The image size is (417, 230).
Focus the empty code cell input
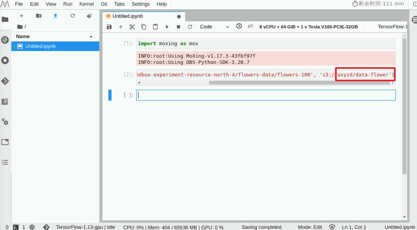(x=266, y=95)
